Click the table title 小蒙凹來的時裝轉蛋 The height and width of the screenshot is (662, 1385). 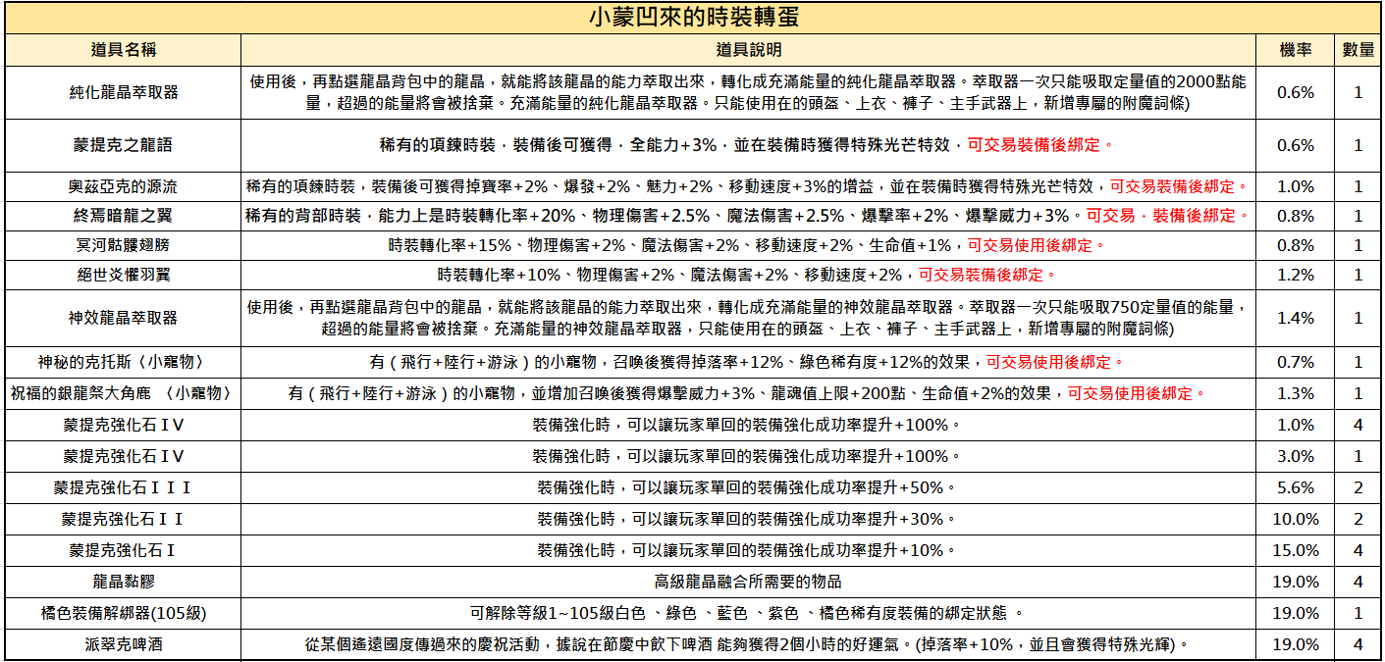click(692, 18)
